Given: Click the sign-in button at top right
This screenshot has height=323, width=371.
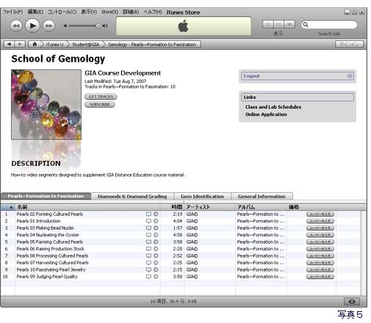Looking at the screenshot, I should pos(349,44).
